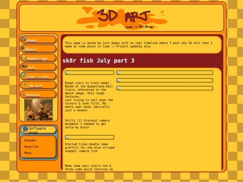Click the second broken image in right column
243x182 pixels.
pyautogui.click(x=165, y=80)
